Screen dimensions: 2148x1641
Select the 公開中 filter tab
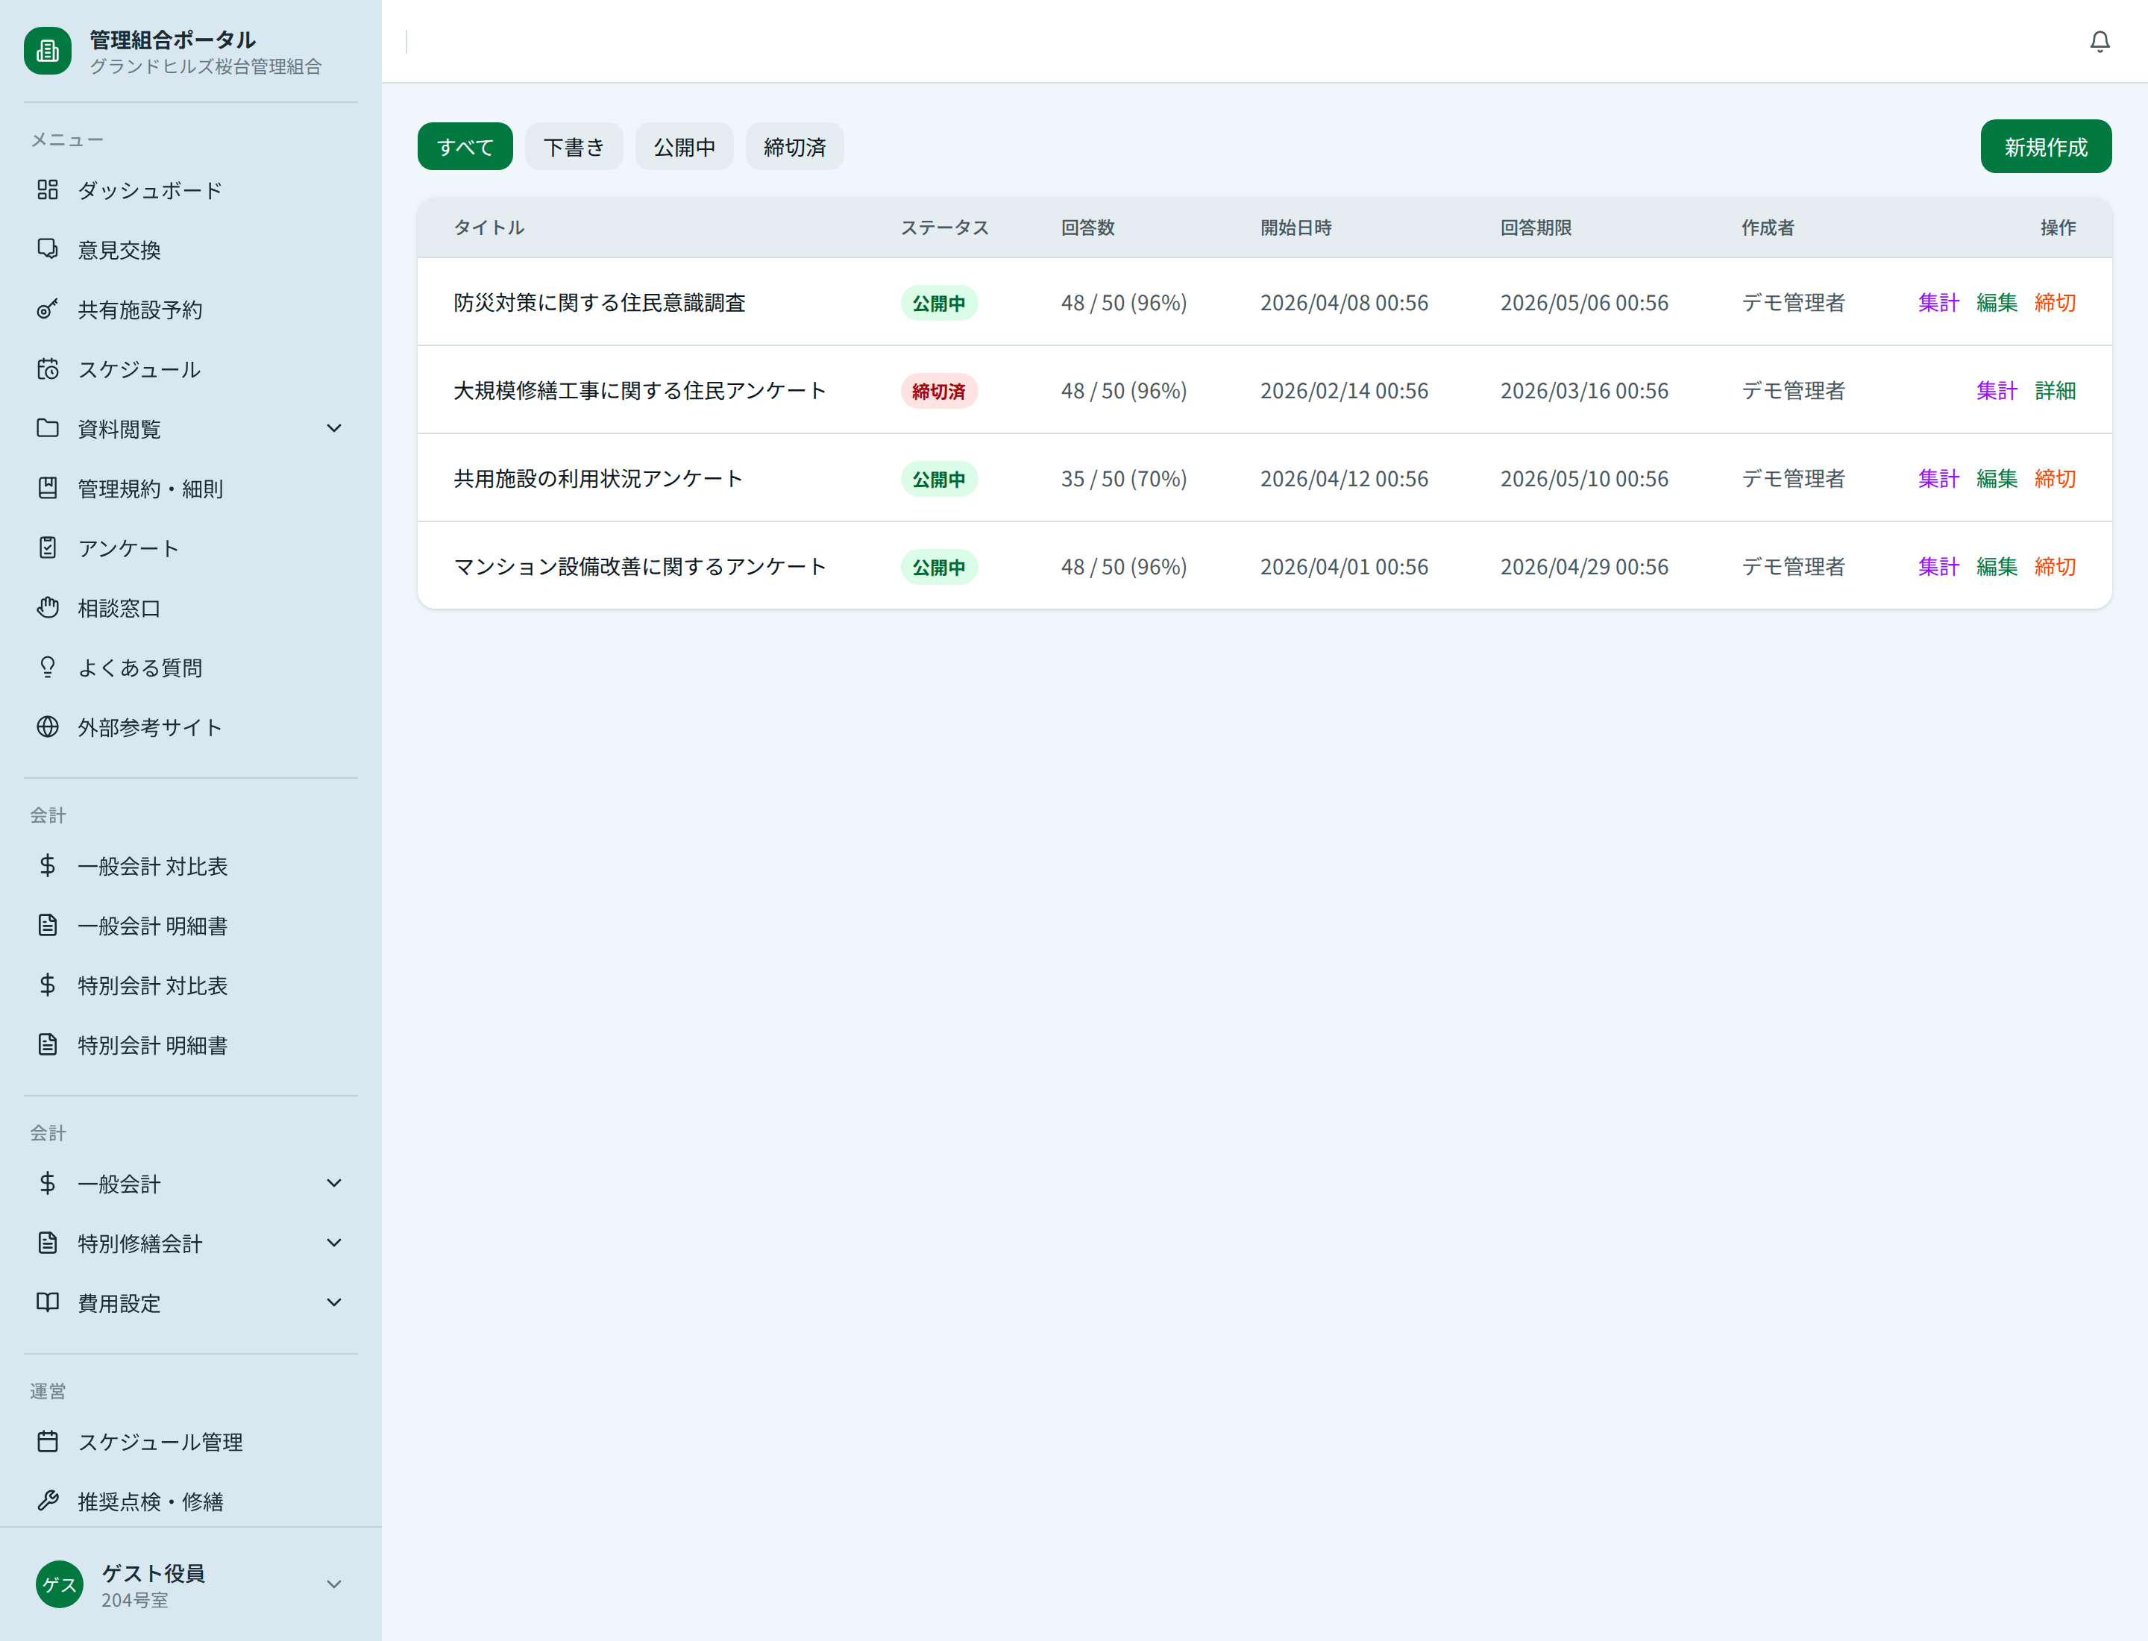pos(684,146)
